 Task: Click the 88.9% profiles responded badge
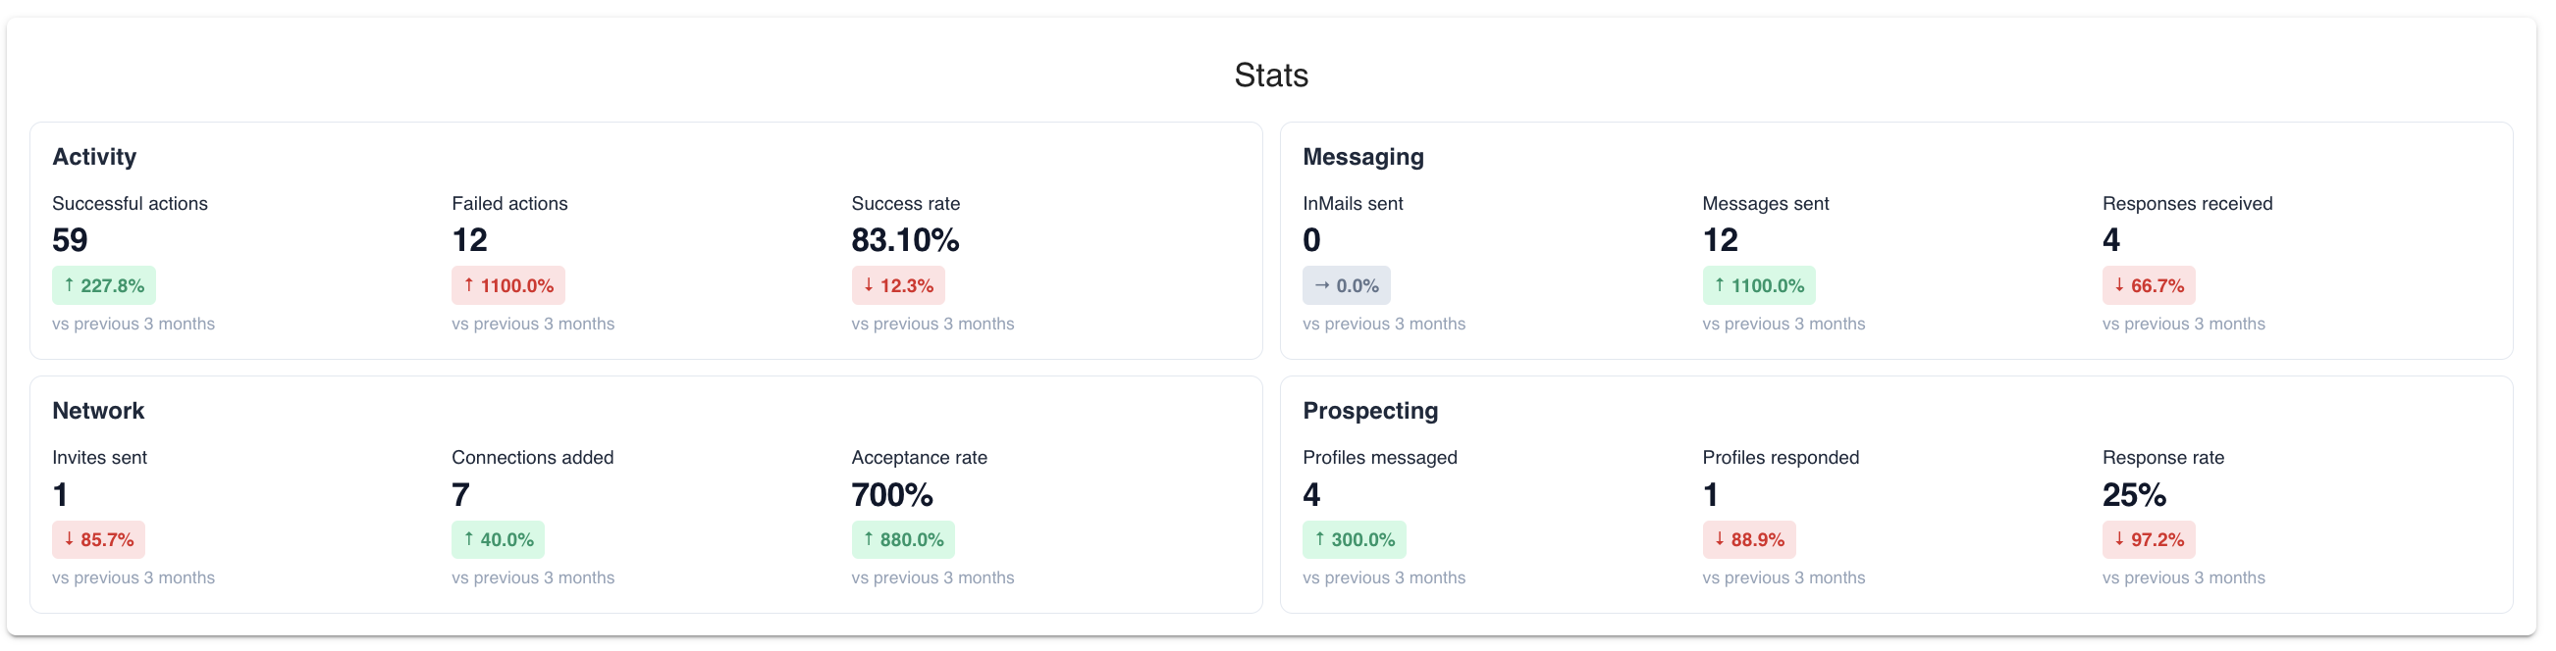pyautogui.click(x=1749, y=540)
